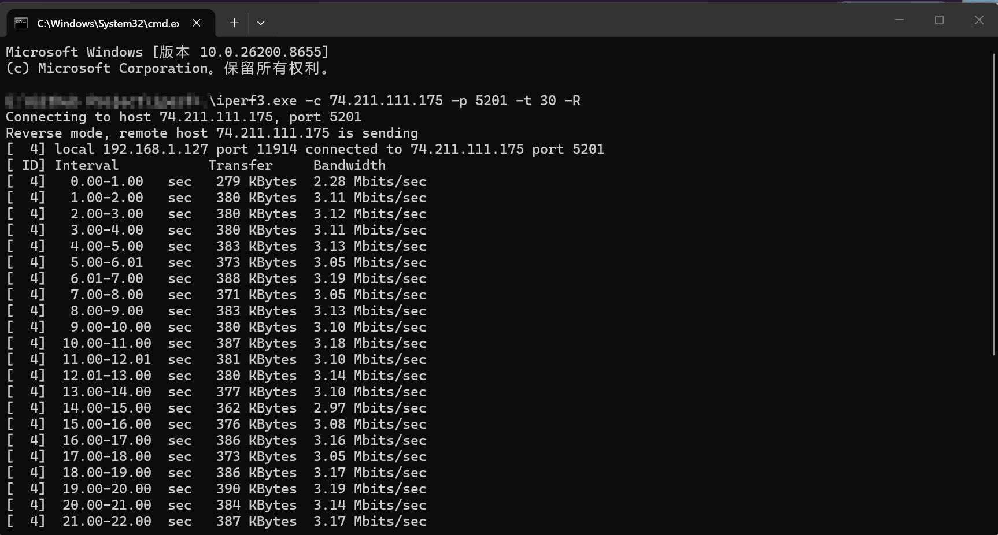Click the 390 KBytes transfer value
This screenshot has width=998, height=535.
[x=257, y=489]
